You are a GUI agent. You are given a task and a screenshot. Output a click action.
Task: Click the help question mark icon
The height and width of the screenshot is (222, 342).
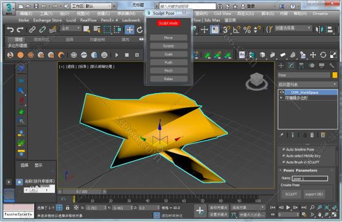tap(293, 6)
